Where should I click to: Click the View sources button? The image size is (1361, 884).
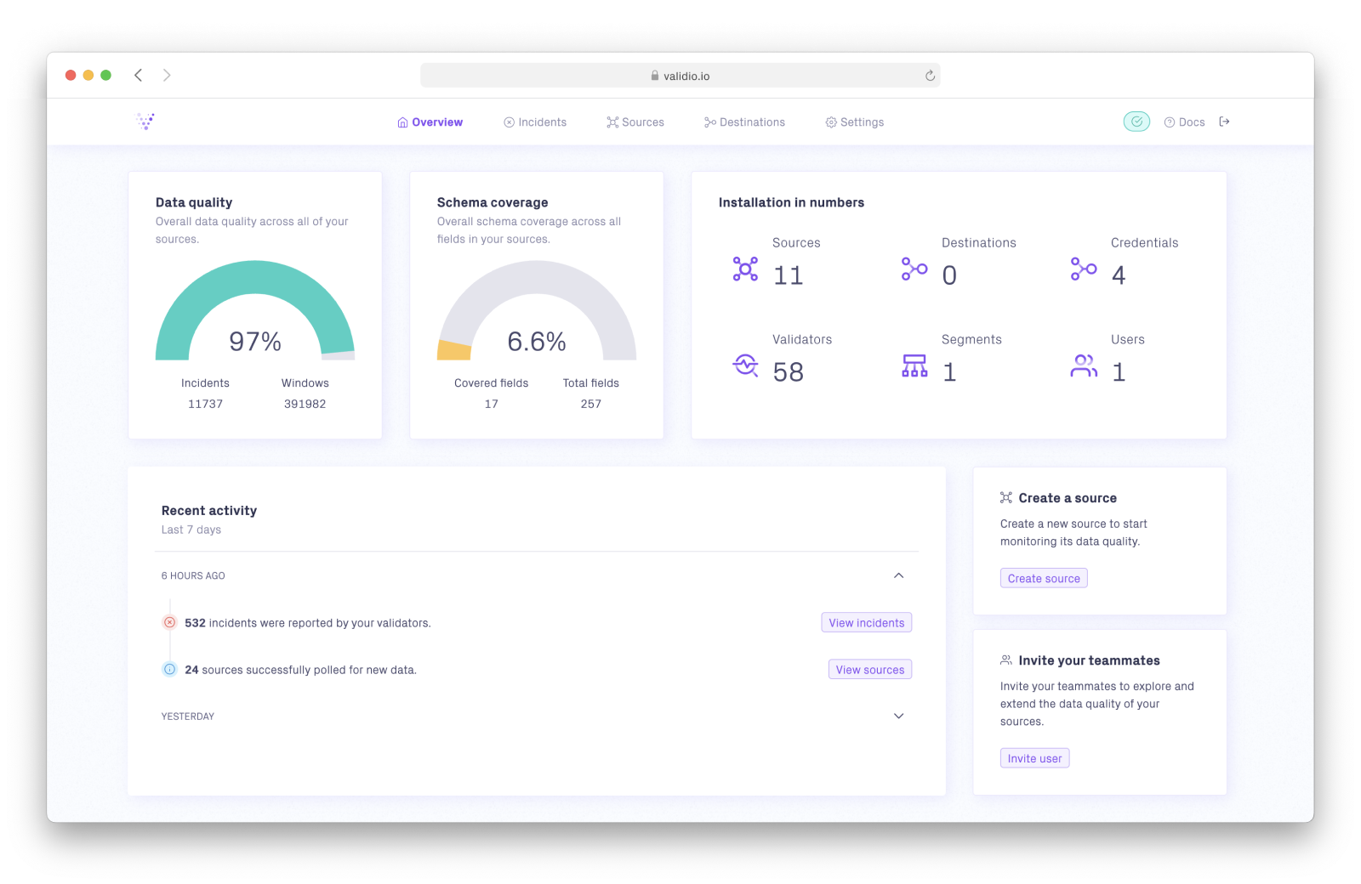coord(870,669)
